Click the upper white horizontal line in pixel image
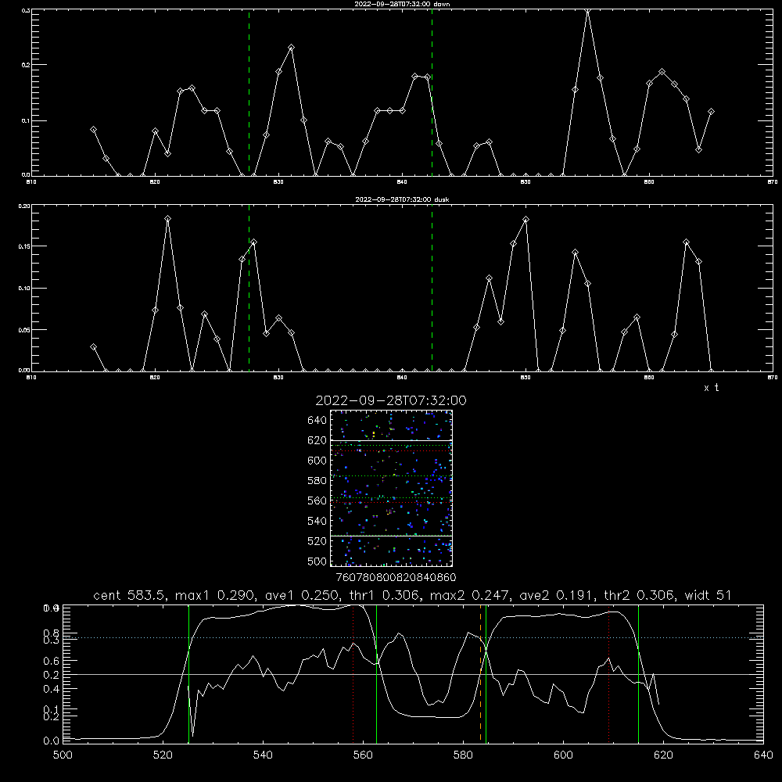The image size is (782, 782). click(x=391, y=440)
